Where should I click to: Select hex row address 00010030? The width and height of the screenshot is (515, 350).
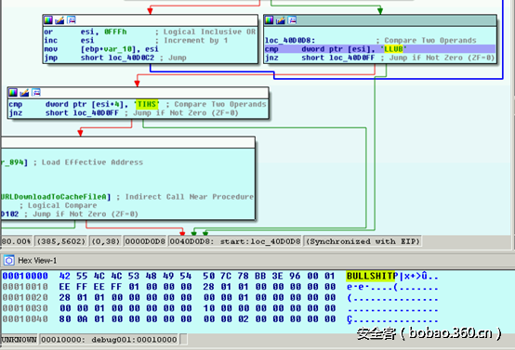click(25, 308)
